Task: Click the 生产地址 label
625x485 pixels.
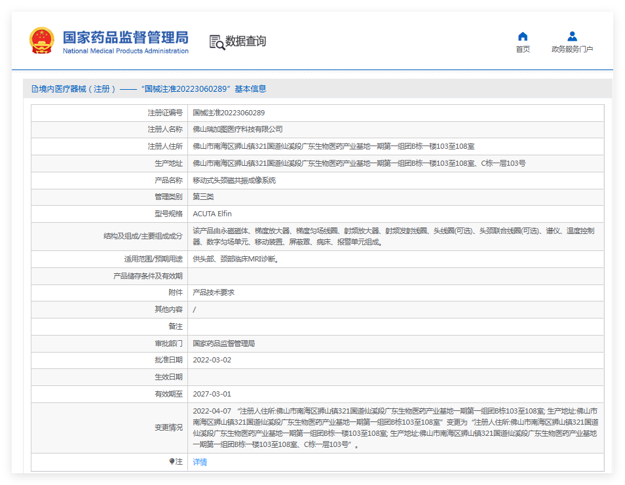Action: tap(168, 163)
